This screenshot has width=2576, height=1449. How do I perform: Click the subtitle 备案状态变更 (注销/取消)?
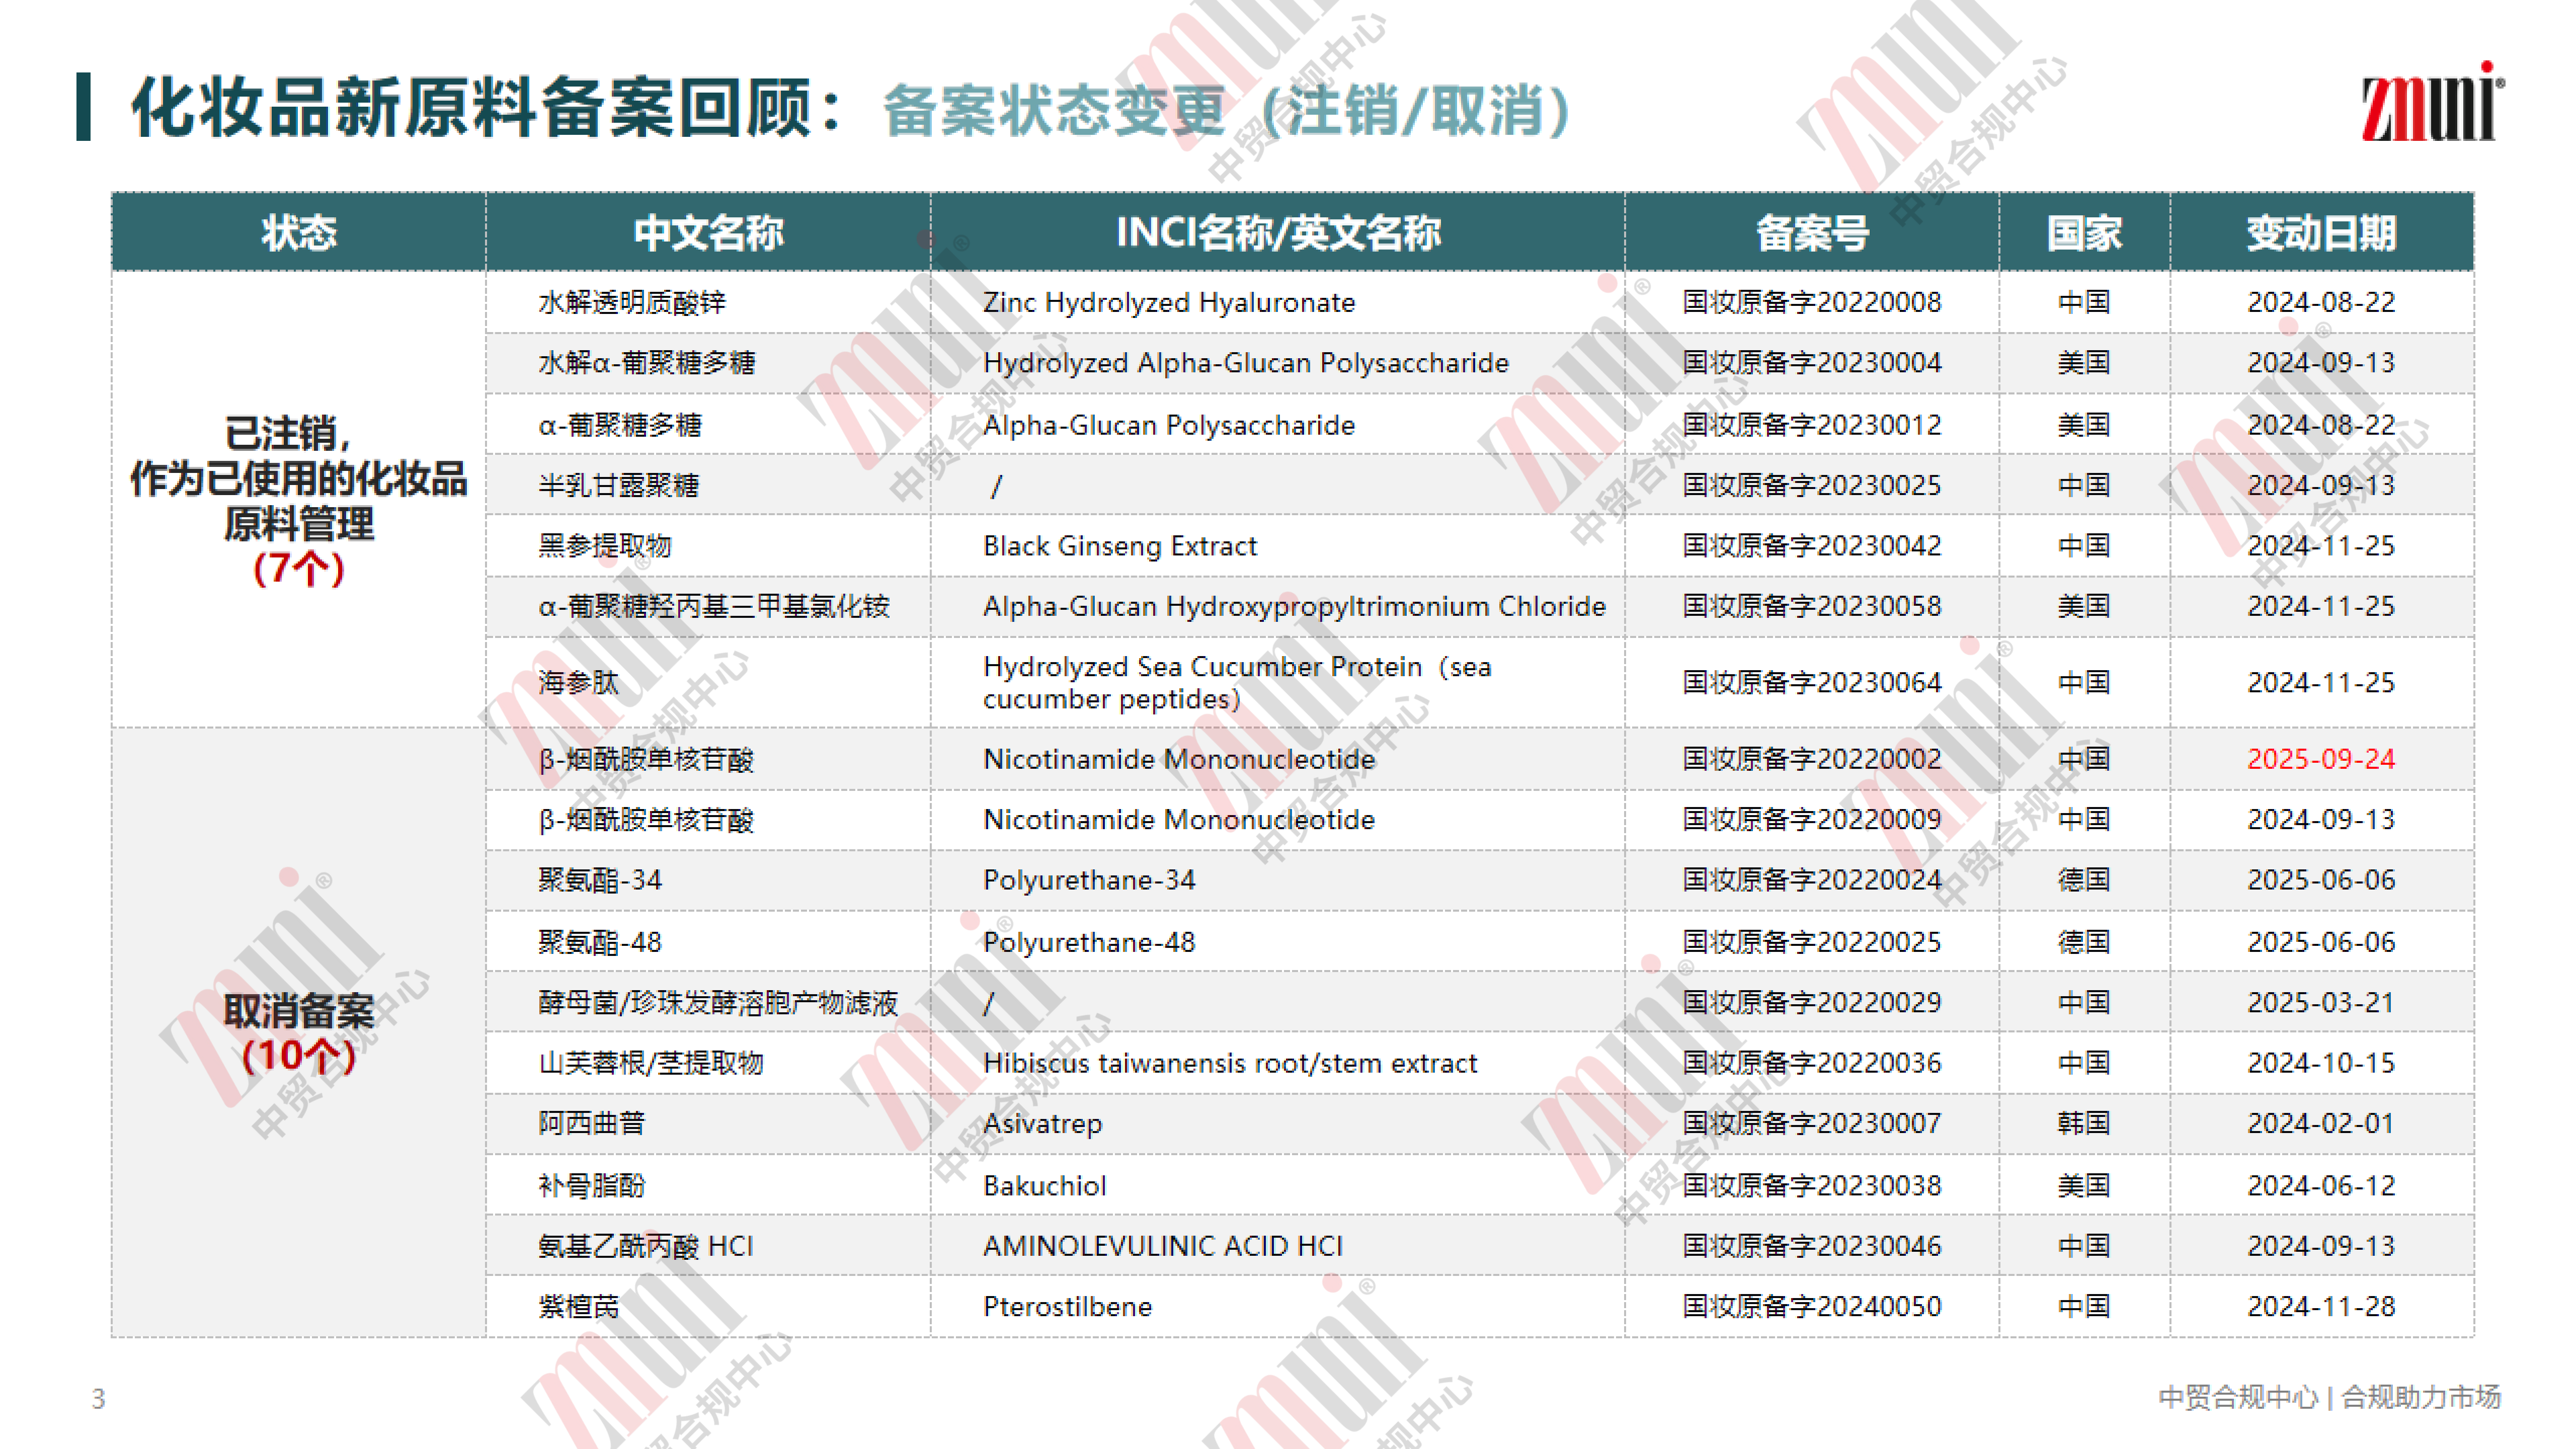coord(1225,110)
